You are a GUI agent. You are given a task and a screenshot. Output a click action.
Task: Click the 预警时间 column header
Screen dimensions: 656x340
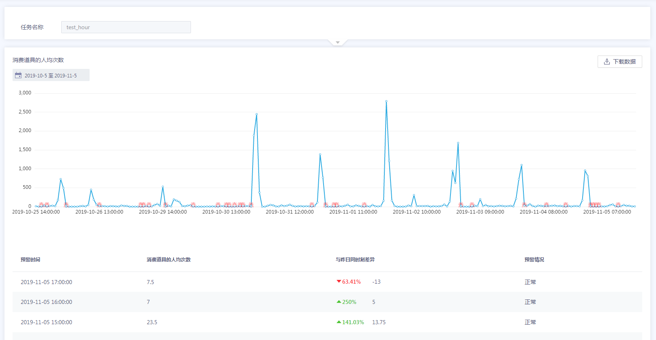[30, 260]
